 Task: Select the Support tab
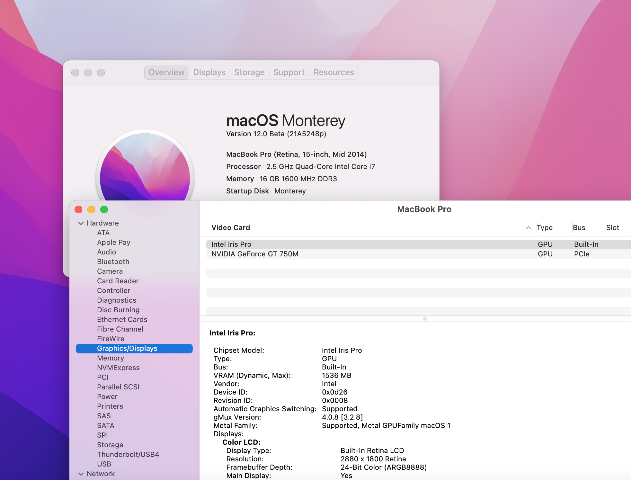[x=289, y=73]
